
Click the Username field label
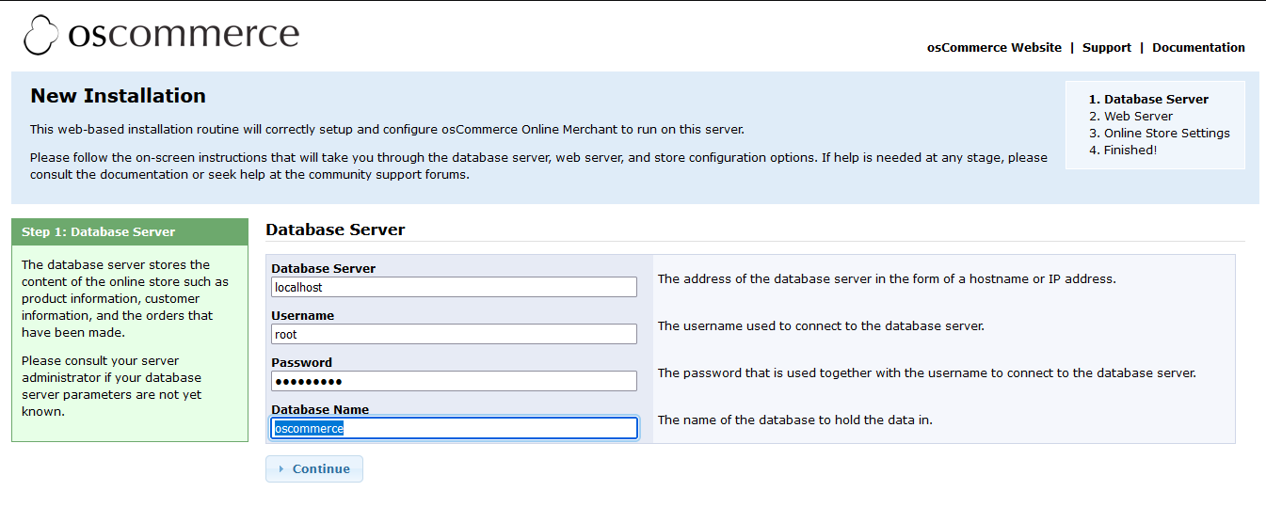(x=302, y=316)
